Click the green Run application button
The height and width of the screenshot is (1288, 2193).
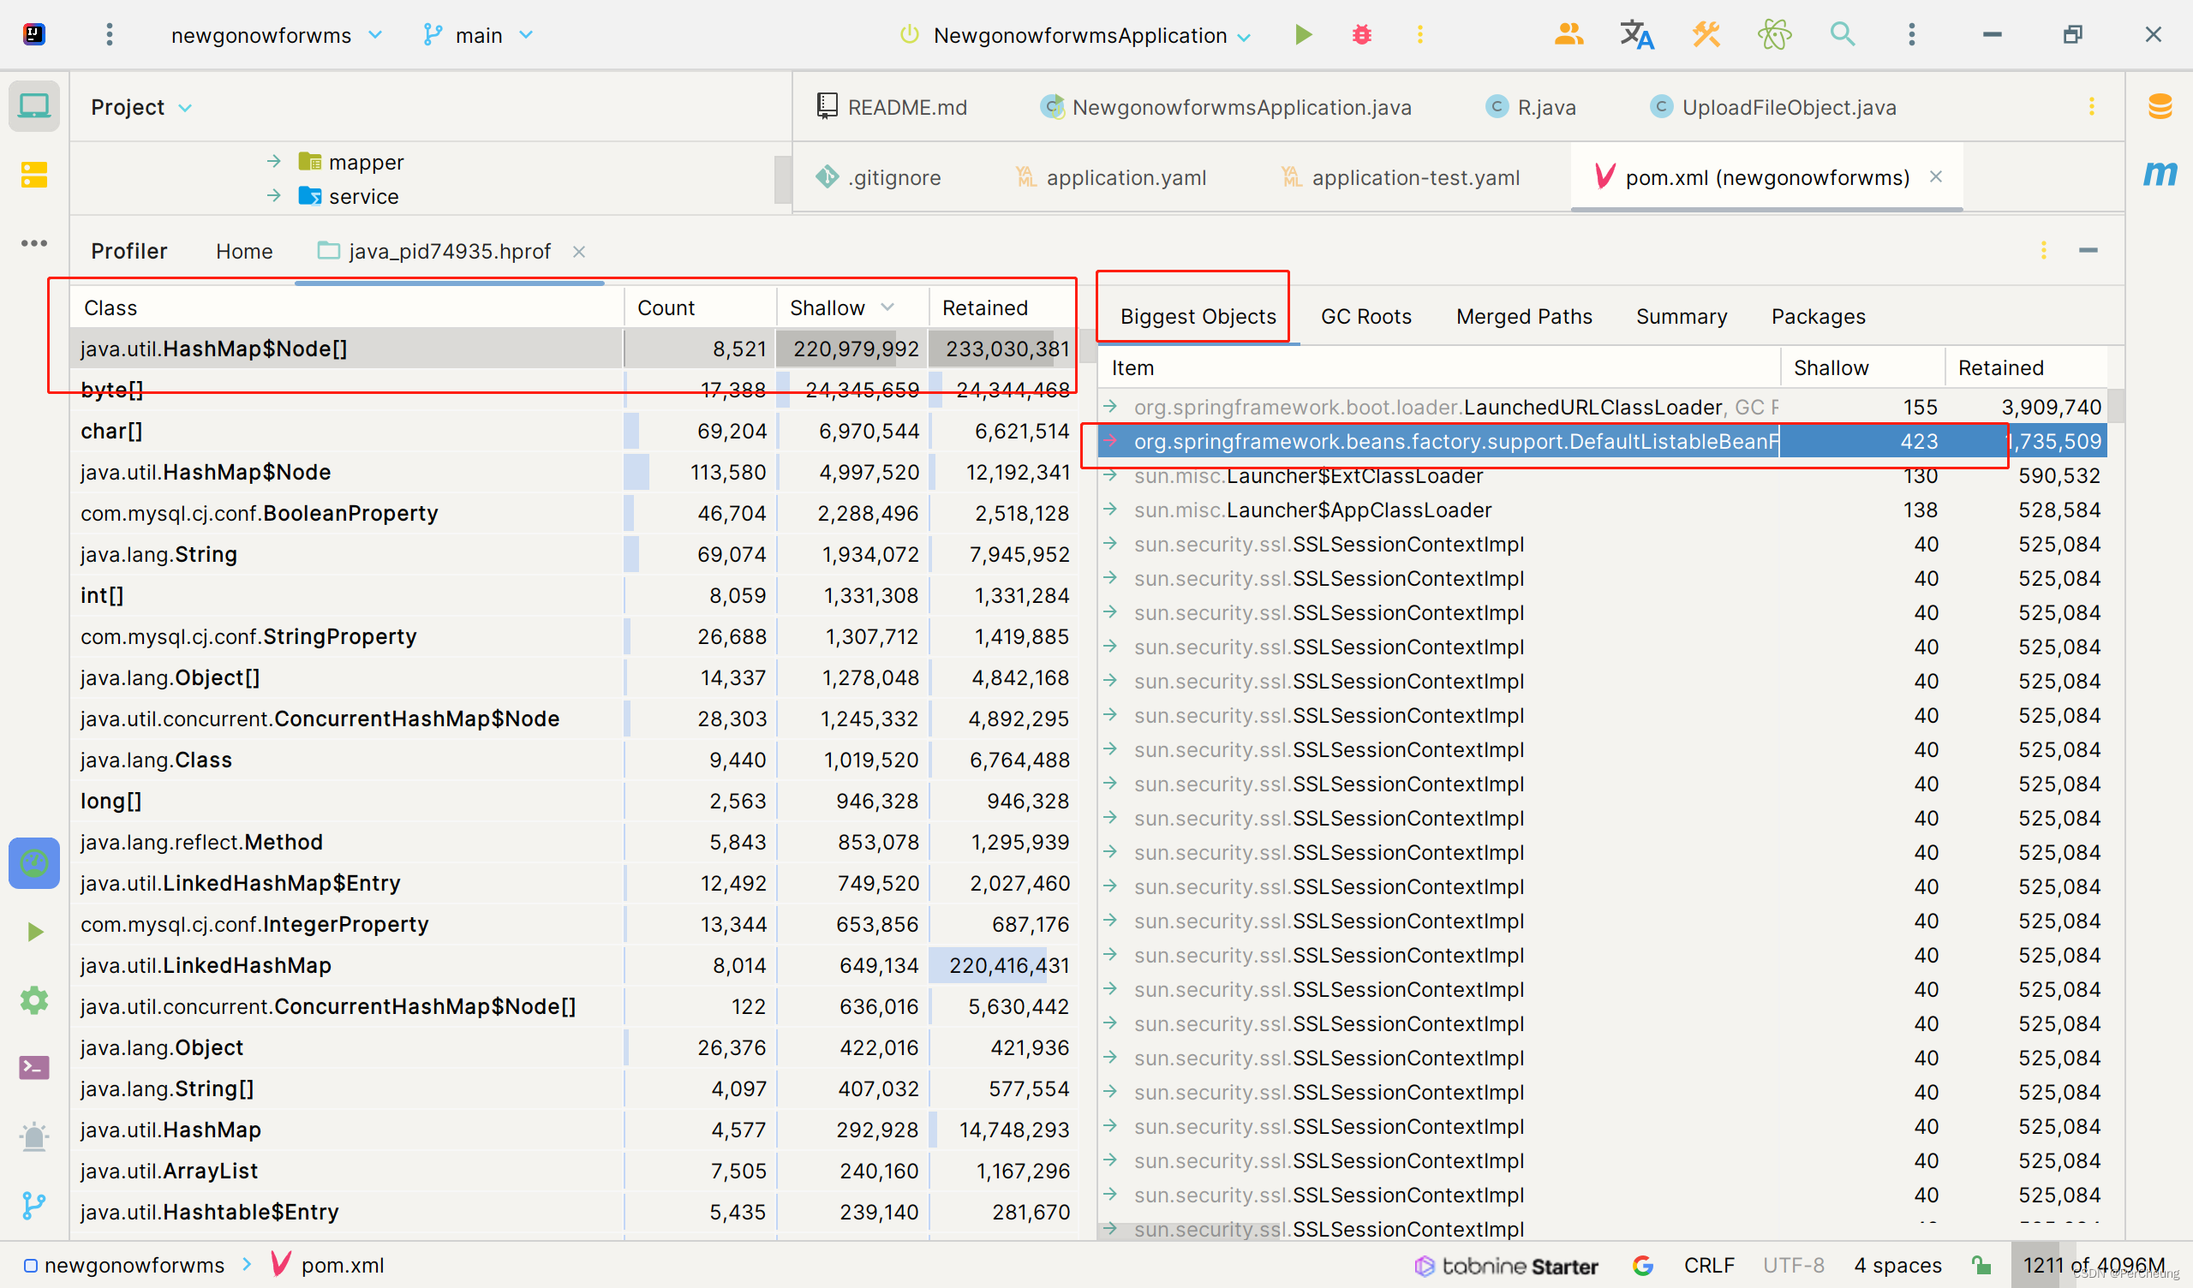[1303, 35]
